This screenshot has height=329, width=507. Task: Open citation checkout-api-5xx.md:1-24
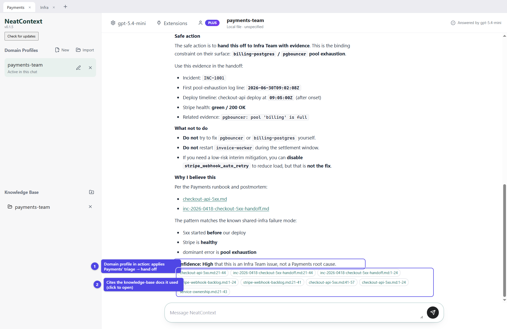tap(384, 282)
